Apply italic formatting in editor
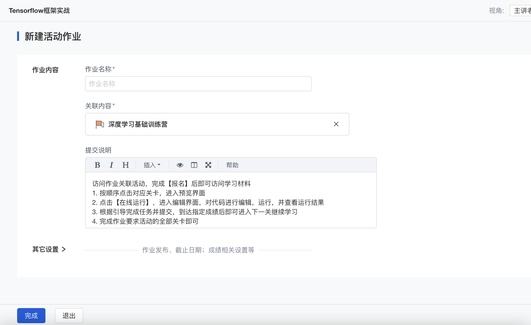The height and width of the screenshot is (325, 531). point(111,165)
